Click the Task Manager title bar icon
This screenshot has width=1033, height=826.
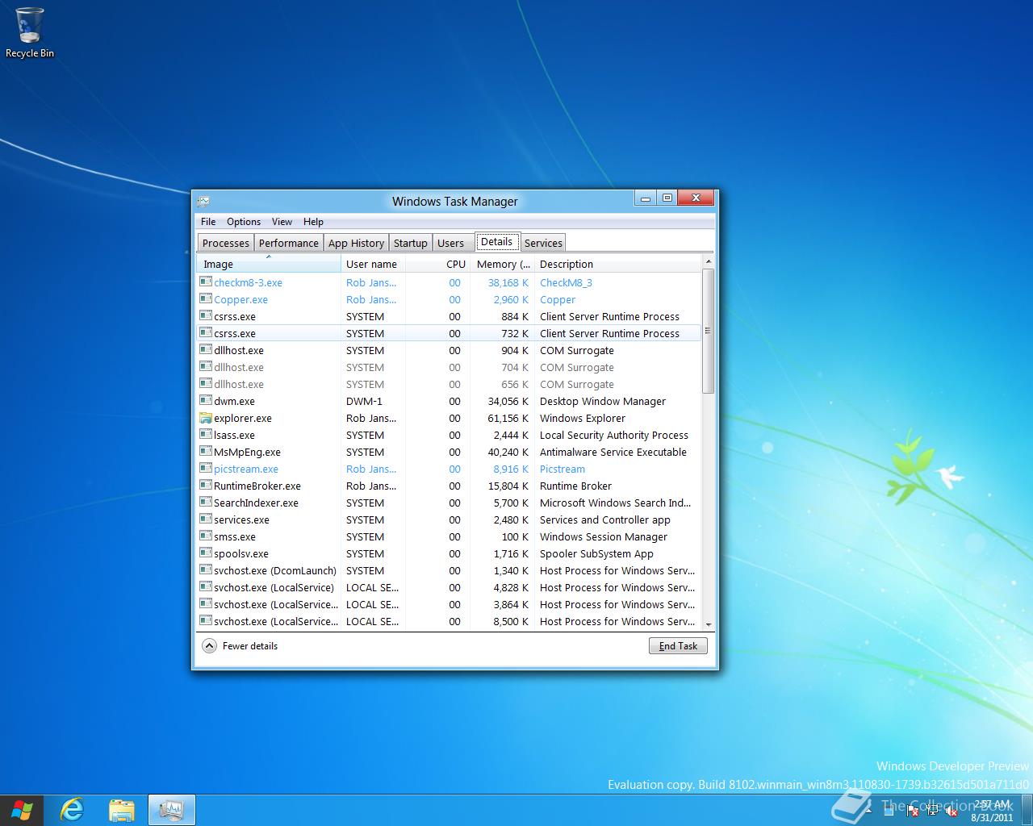point(204,201)
